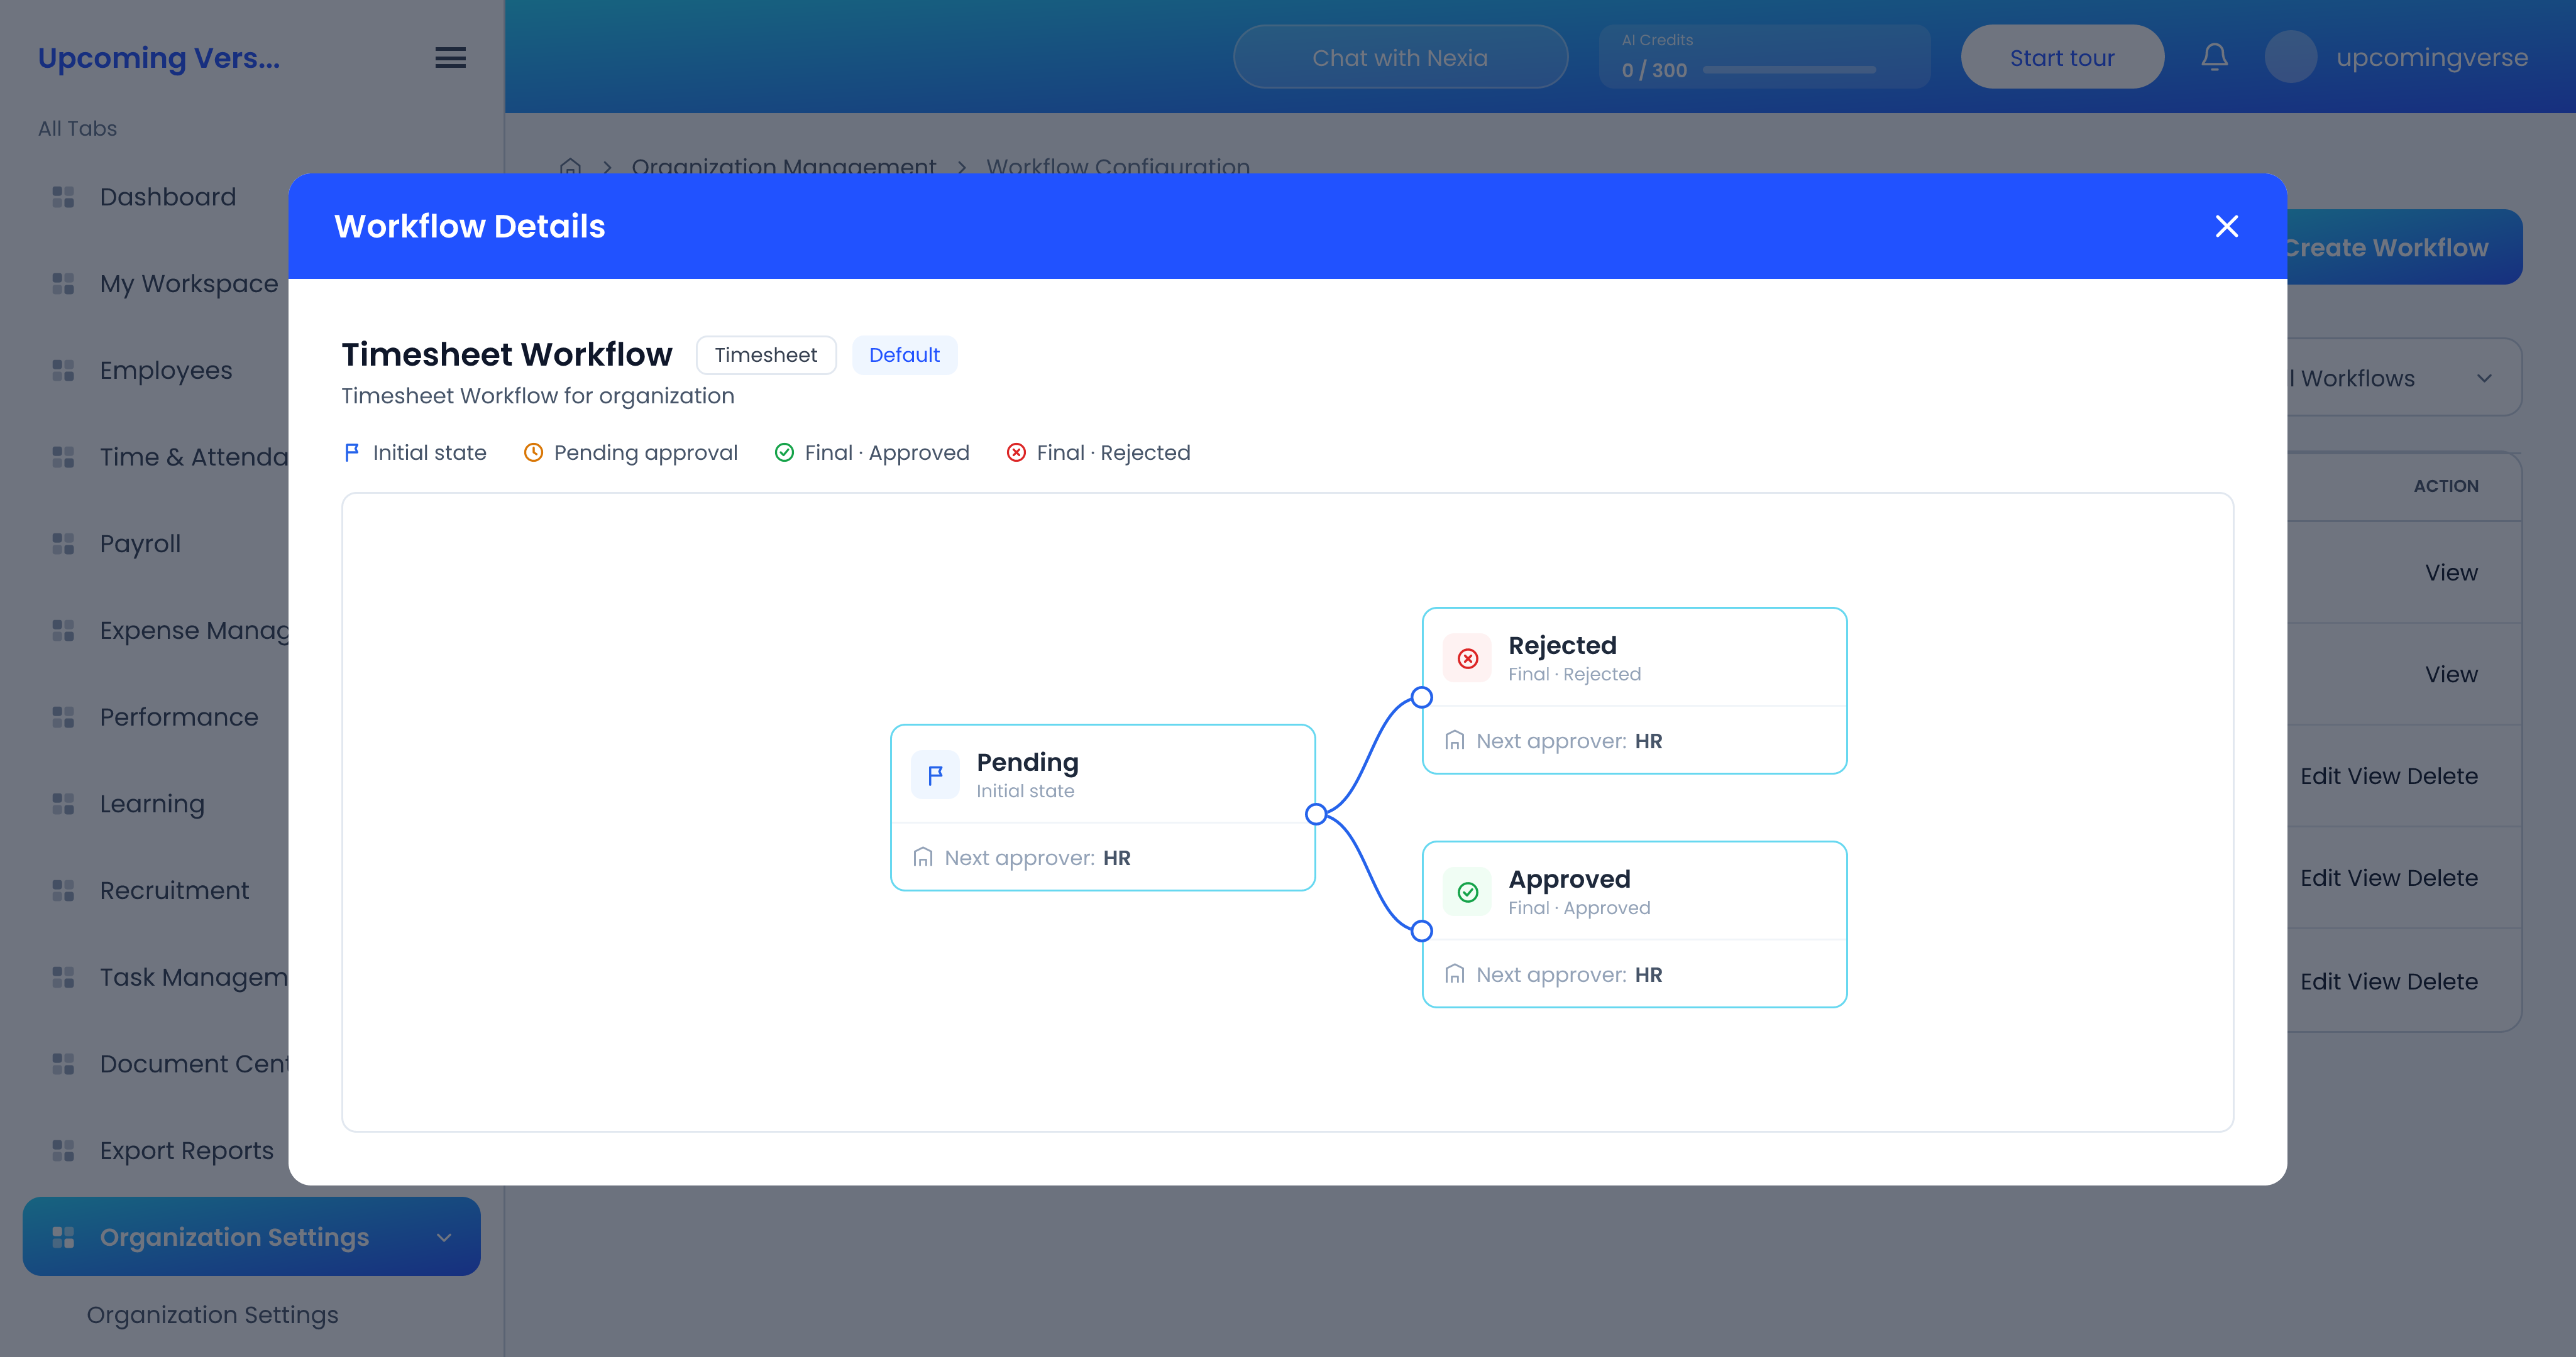Image resolution: width=2576 pixels, height=1357 pixels.
Task: Select the Rejected workflow node card
Action: 1634,690
